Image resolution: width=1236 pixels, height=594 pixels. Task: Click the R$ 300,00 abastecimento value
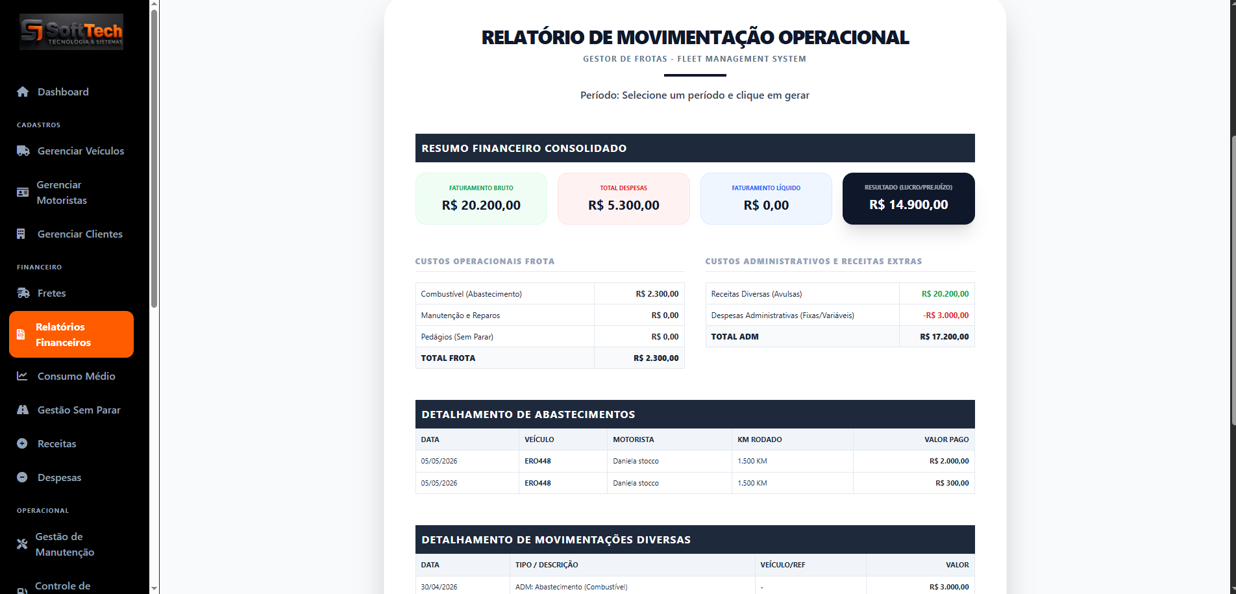pos(952,483)
